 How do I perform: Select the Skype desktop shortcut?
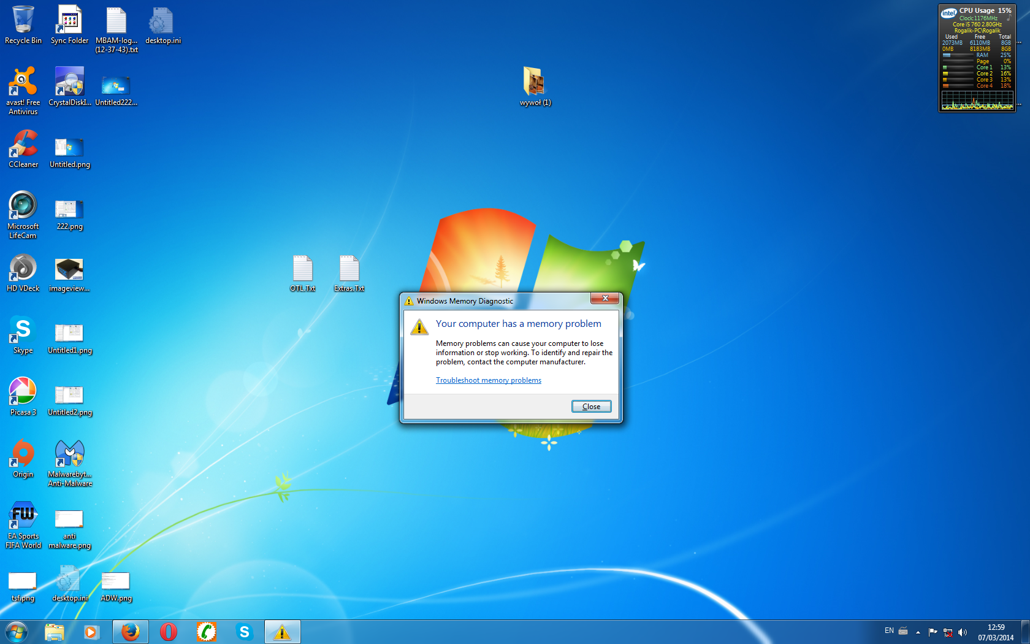[23, 334]
